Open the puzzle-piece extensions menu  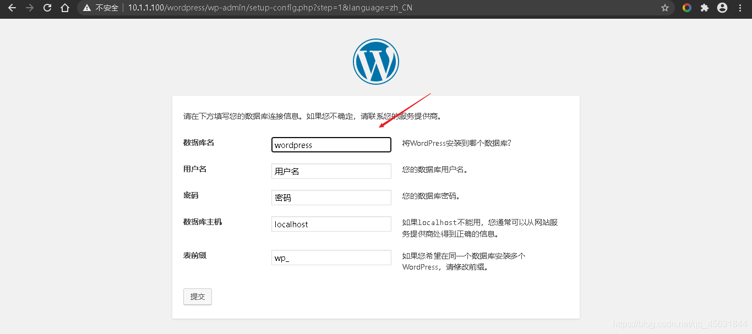[x=705, y=8]
